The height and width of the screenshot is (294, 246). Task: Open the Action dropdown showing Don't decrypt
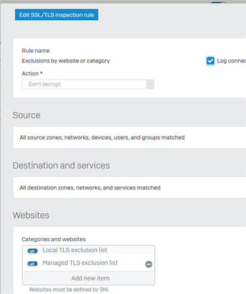88,85
